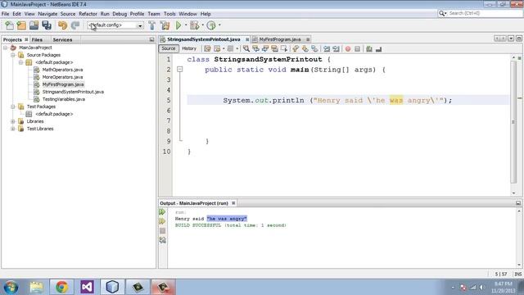Toggle Bookmark in editor toolbar

314,49
